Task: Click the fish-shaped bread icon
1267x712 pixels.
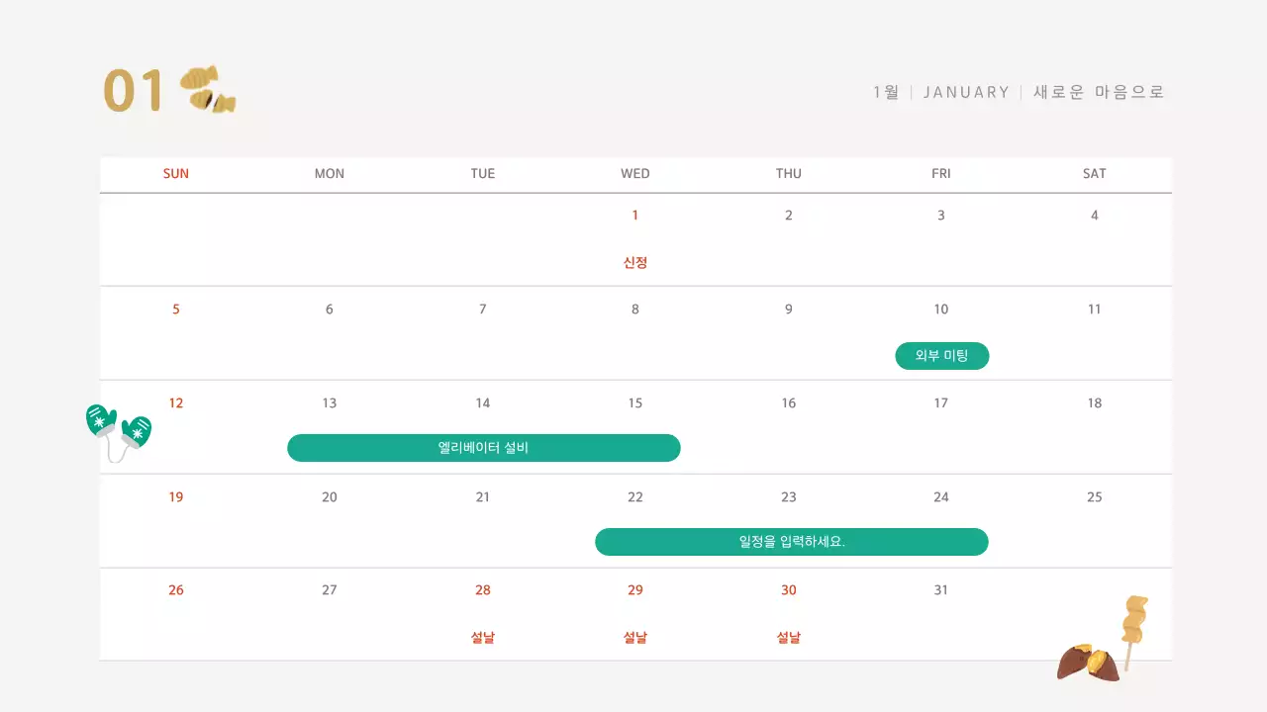Action: [x=208, y=89]
